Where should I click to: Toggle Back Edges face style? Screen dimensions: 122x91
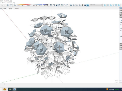click(74, 5)
